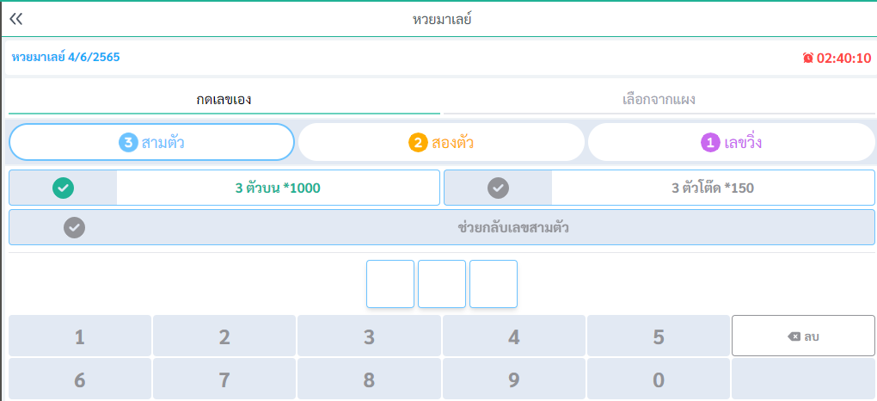Click the first empty digit box
The image size is (877, 401).
point(390,284)
